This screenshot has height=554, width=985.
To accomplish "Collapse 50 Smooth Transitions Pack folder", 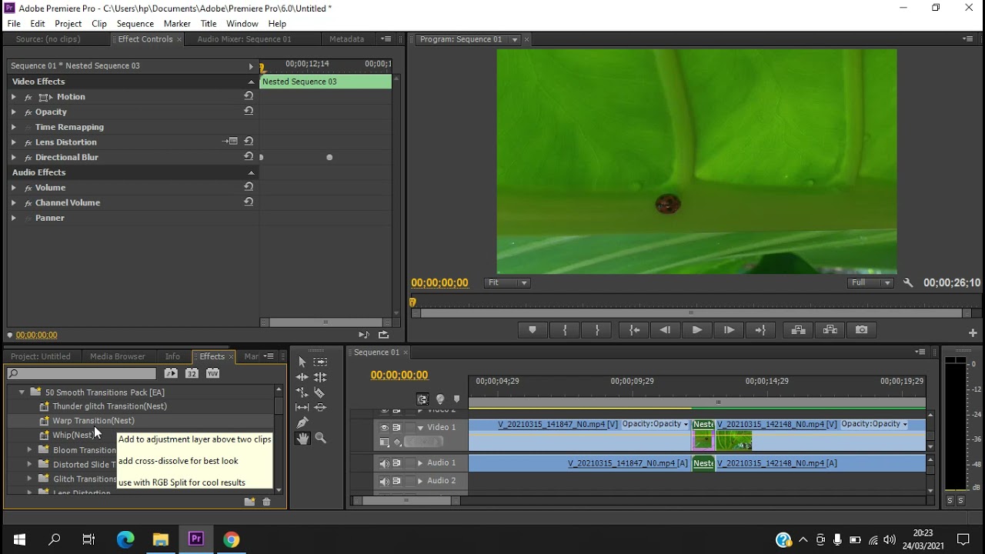I will (22, 392).
